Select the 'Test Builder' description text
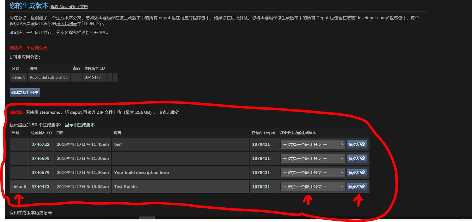The image size is (472, 222). (x=126, y=187)
